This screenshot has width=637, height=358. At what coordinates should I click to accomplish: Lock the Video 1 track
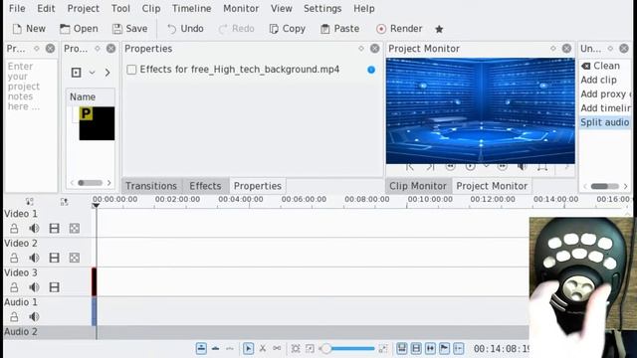(x=14, y=229)
